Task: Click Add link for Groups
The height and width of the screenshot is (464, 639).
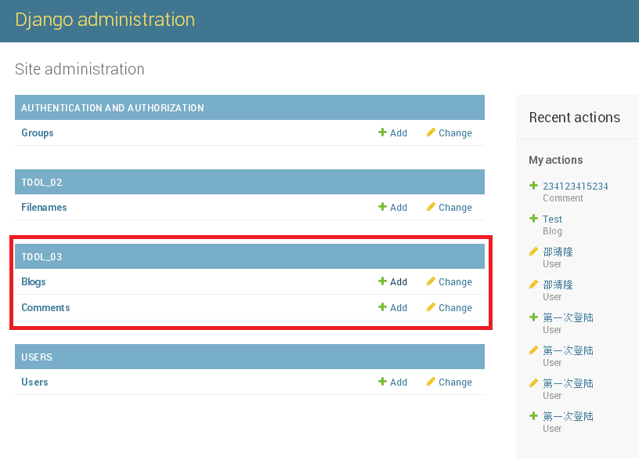Action: click(399, 133)
